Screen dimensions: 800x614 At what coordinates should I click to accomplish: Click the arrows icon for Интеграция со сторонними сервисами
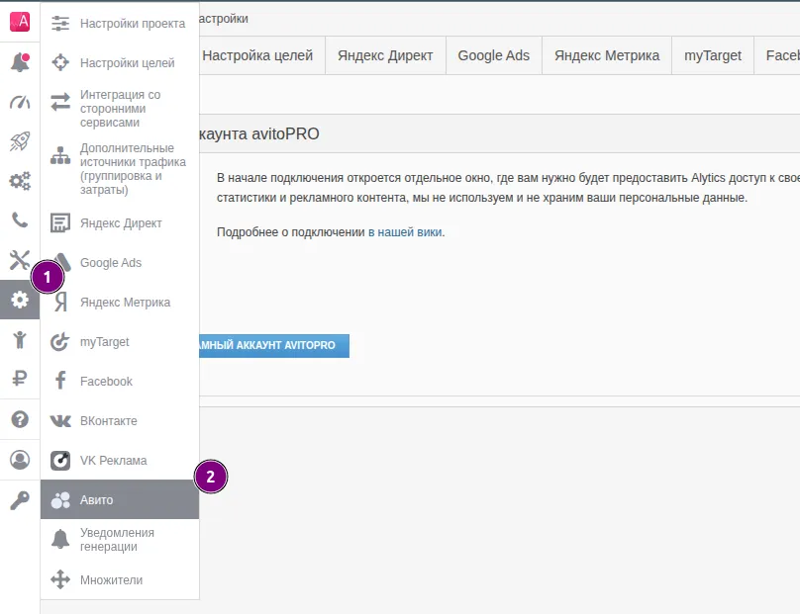coord(60,102)
